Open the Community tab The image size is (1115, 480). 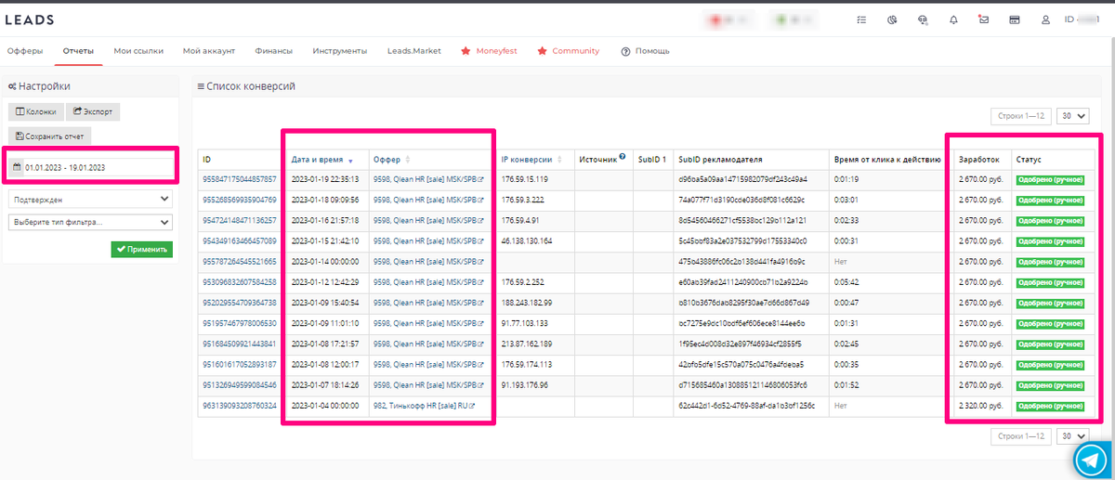[569, 51]
